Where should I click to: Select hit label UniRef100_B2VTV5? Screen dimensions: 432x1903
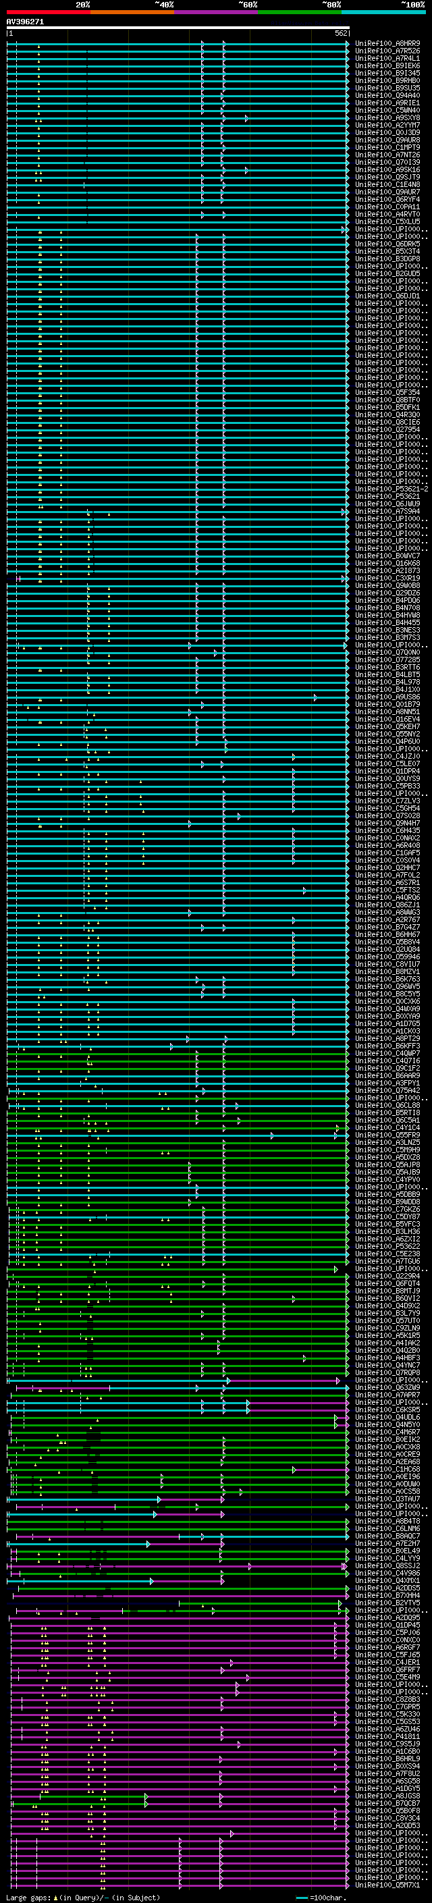(x=387, y=1603)
